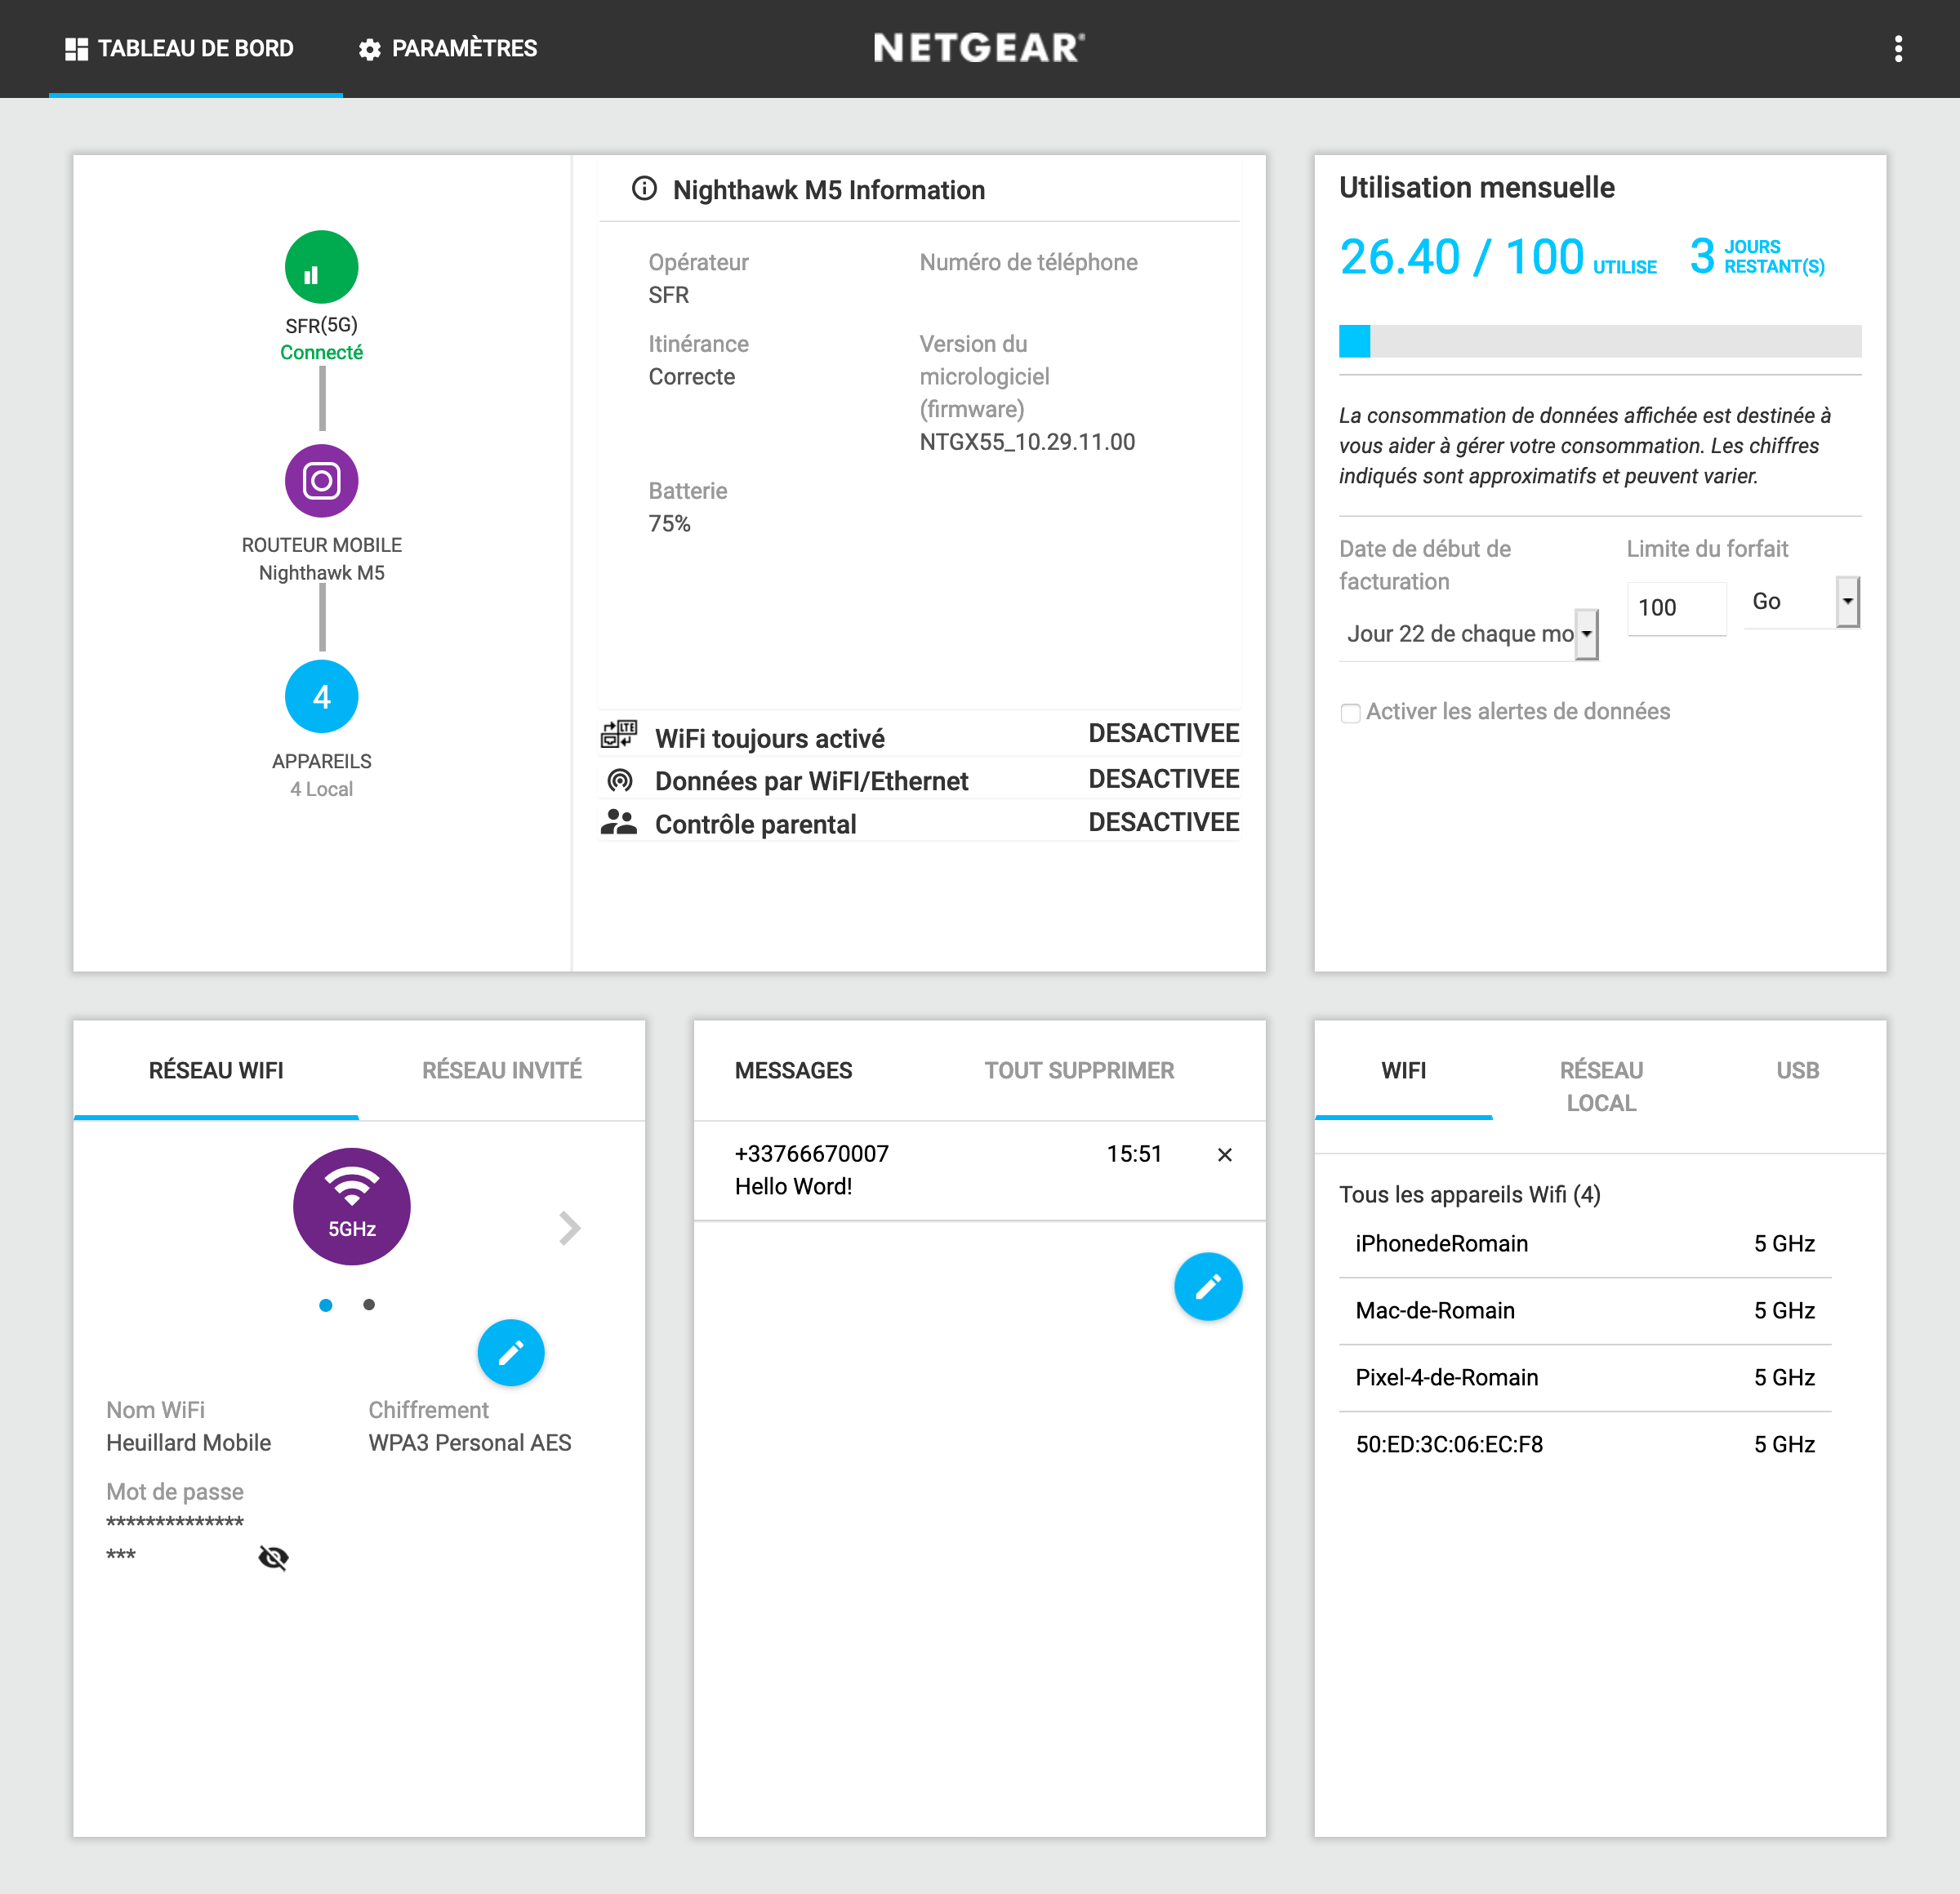
Task: Open the three-dot overflow menu
Action: [x=1897, y=48]
